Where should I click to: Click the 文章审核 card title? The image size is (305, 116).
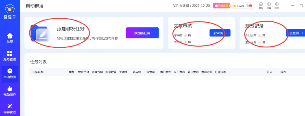click(183, 26)
